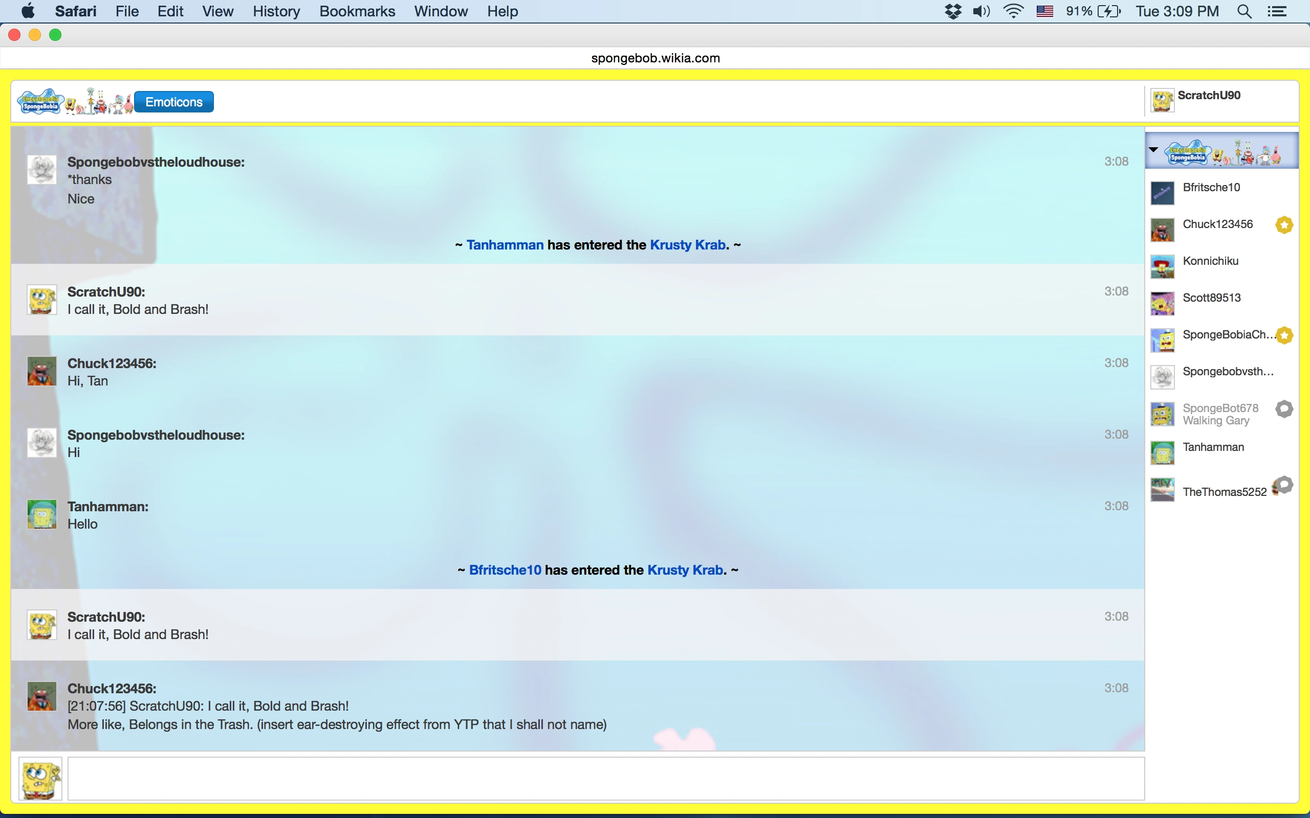Click SpongeBobiaCh... gold star badge icon
Viewport: 1310px width, 818px height.
[1284, 335]
